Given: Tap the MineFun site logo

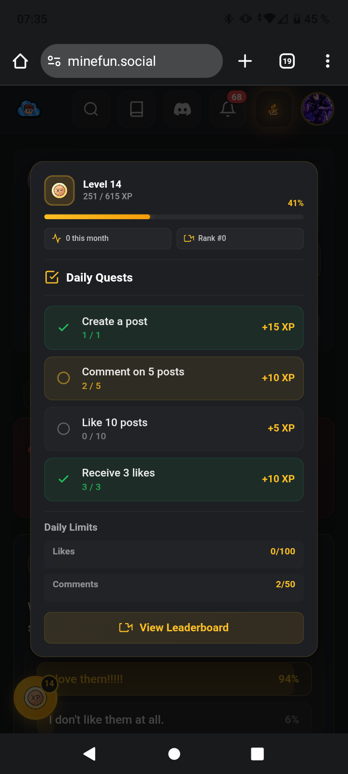Looking at the screenshot, I should [29, 109].
